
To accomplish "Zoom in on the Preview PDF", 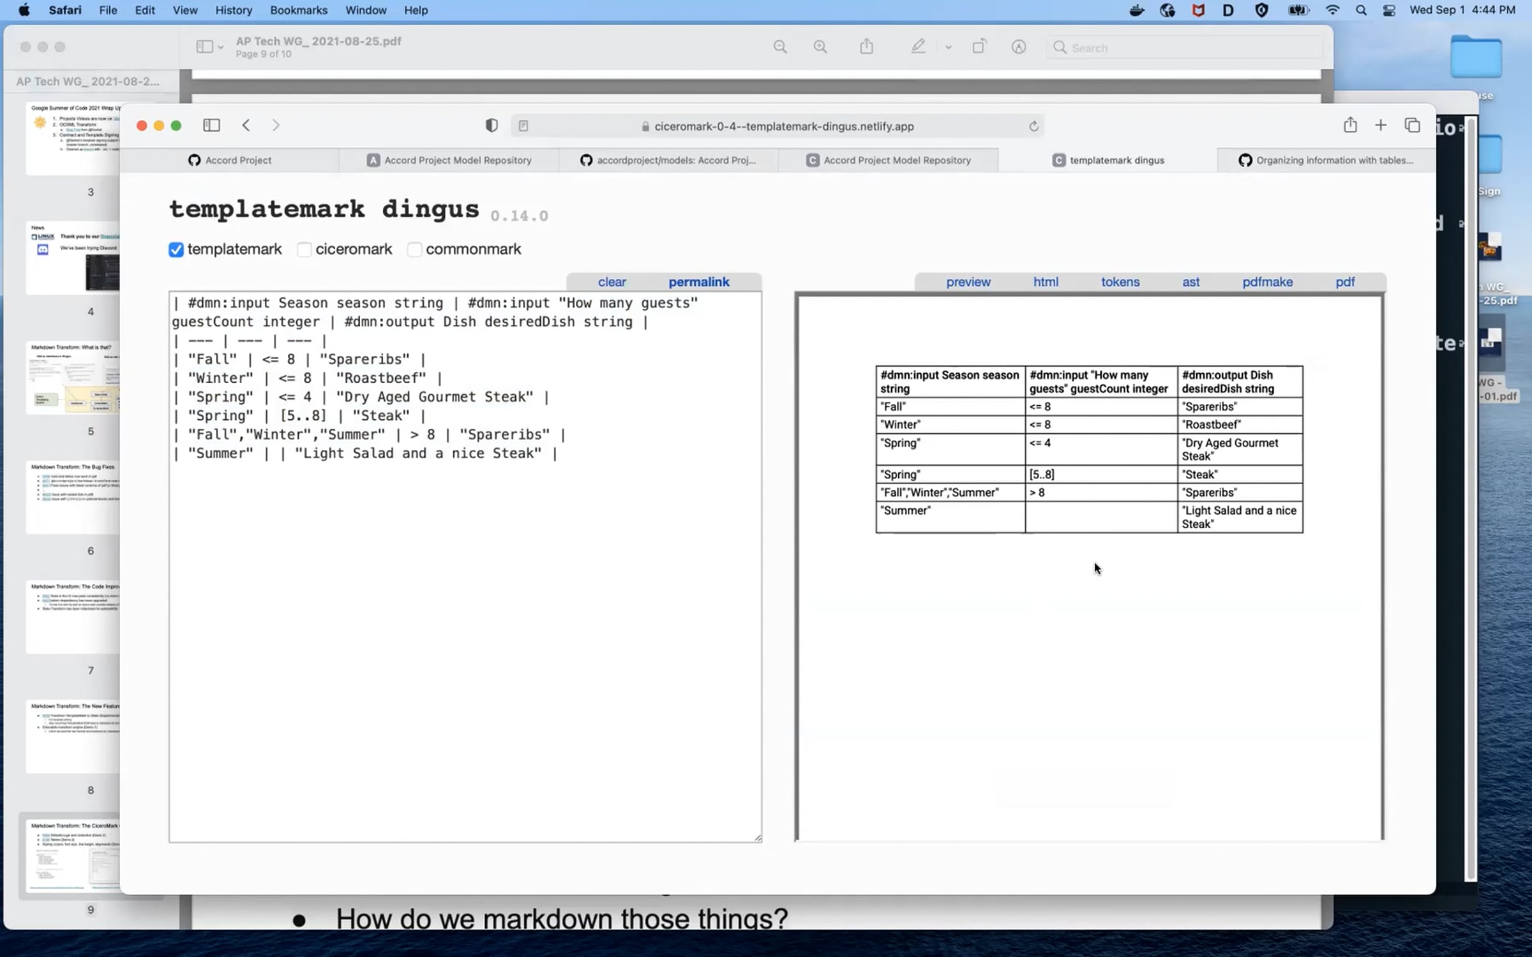I will click(820, 47).
